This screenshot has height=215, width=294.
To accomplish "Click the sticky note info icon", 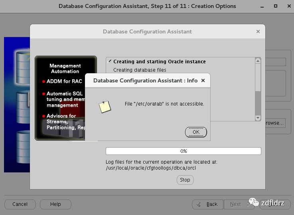I will point(105,107).
